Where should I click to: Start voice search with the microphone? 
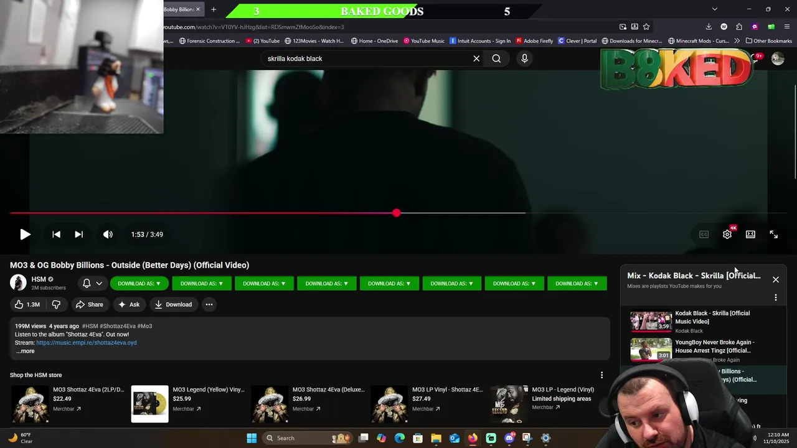(524, 58)
